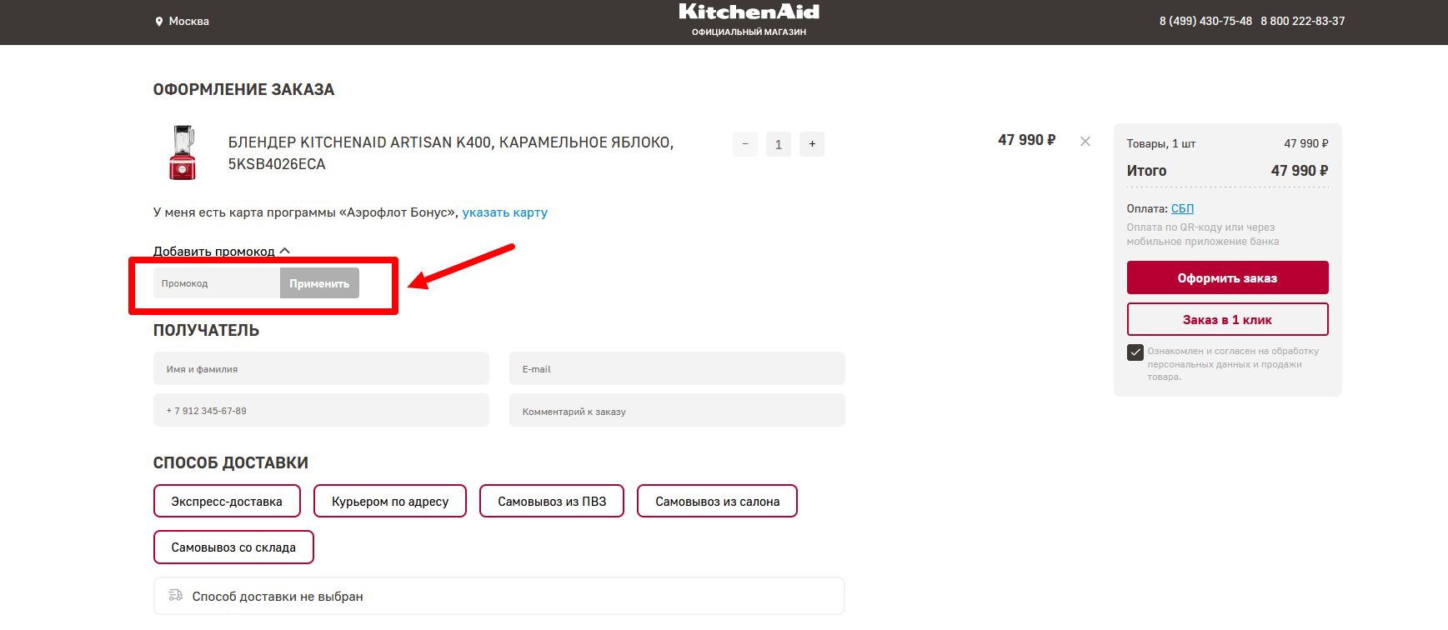
Task: Select Курьером по адресу delivery method
Action: point(390,501)
